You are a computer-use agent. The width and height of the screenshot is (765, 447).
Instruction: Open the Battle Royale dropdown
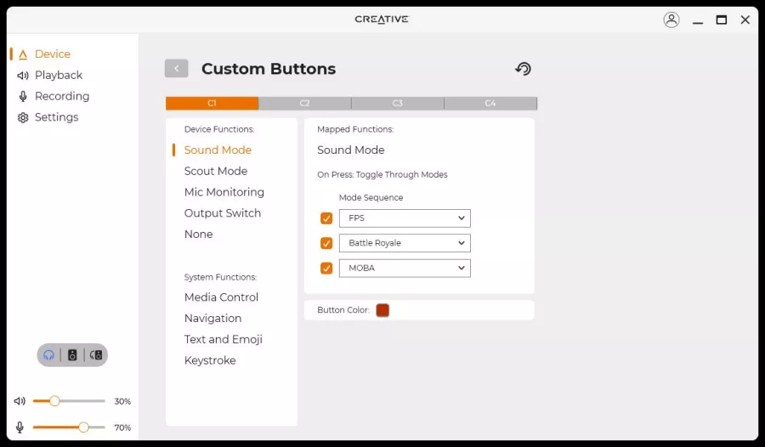point(405,243)
